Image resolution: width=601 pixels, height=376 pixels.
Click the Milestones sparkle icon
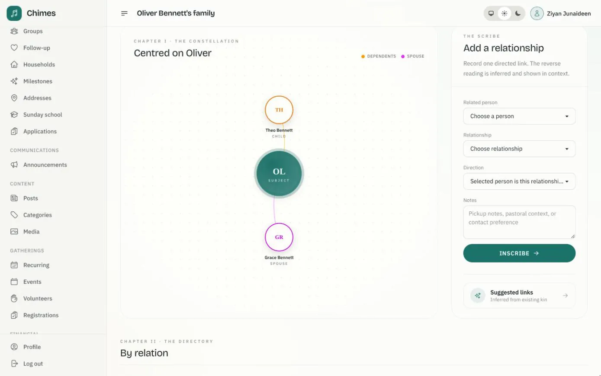tap(14, 81)
